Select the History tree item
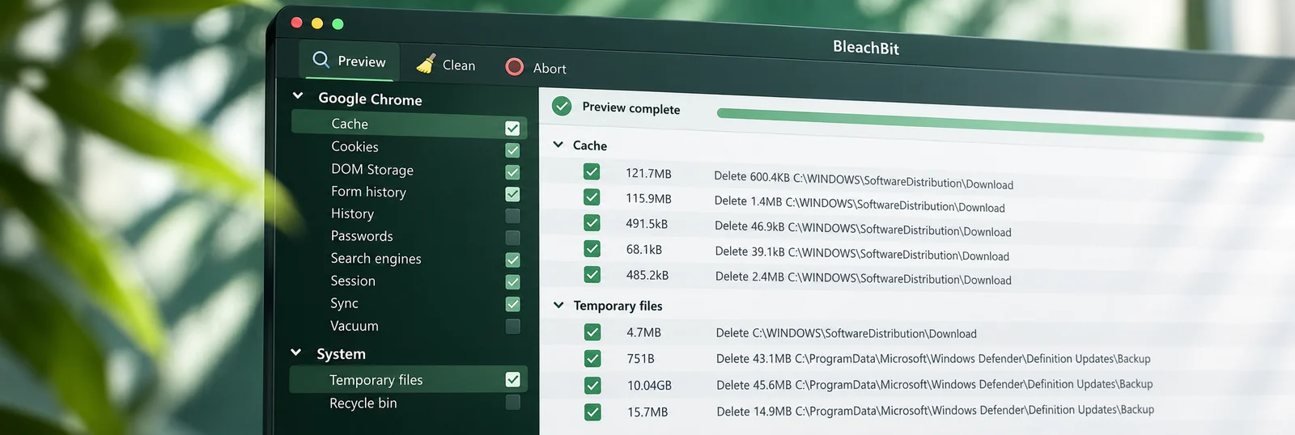The width and height of the screenshot is (1295, 435). point(352,213)
